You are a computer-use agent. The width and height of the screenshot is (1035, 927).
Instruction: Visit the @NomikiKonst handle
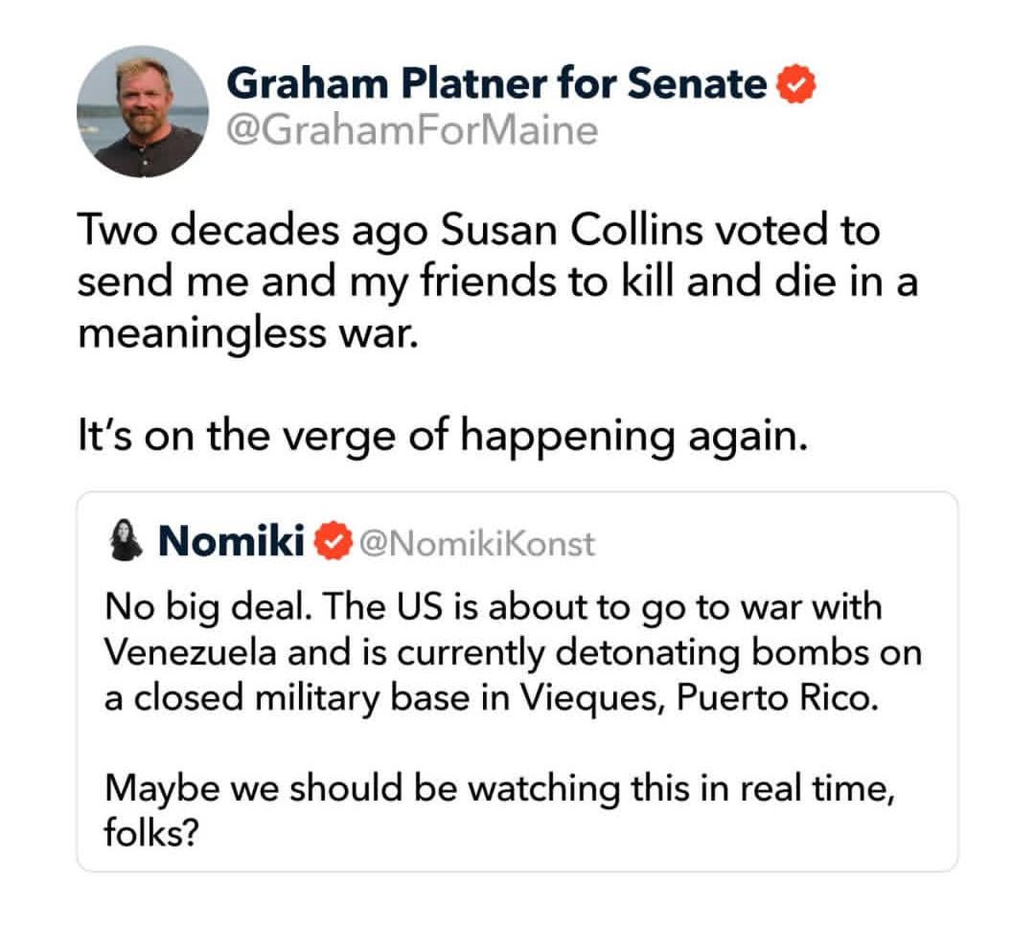(476, 544)
